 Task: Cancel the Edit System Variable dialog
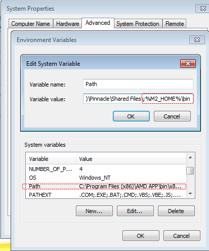[x=172, y=116]
